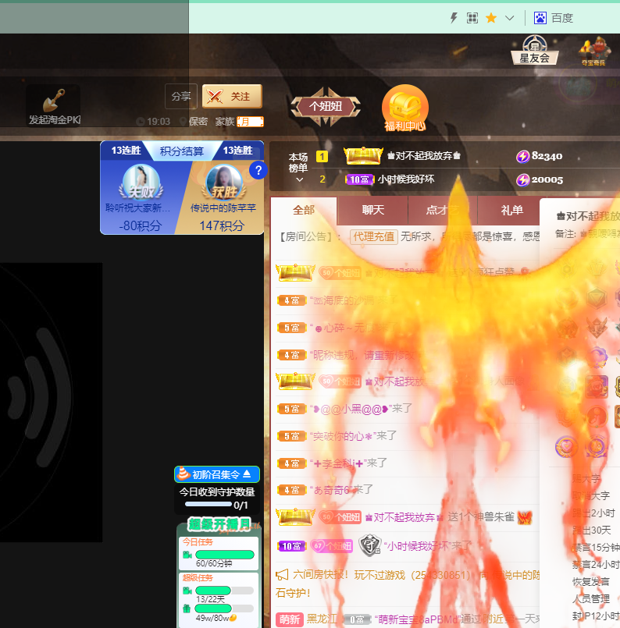Screen dimensions: 620x628
Task: Click the 13/22天 super task progress bar
Action: coord(224,591)
